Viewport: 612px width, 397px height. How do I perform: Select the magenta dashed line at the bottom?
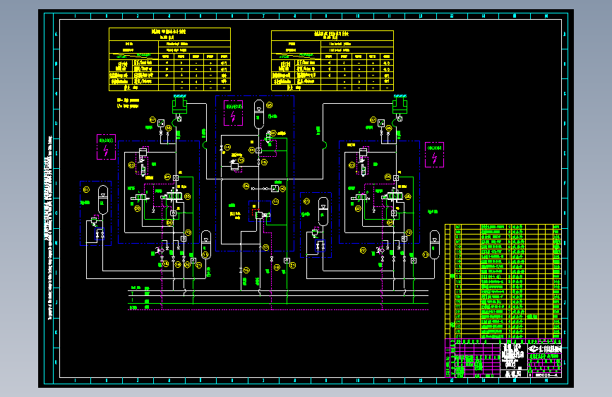click(x=278, y=310)
